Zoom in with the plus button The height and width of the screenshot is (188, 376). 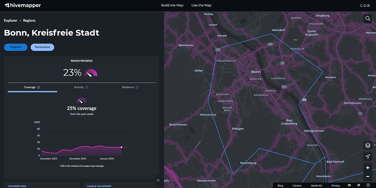(x=368, y=168)
